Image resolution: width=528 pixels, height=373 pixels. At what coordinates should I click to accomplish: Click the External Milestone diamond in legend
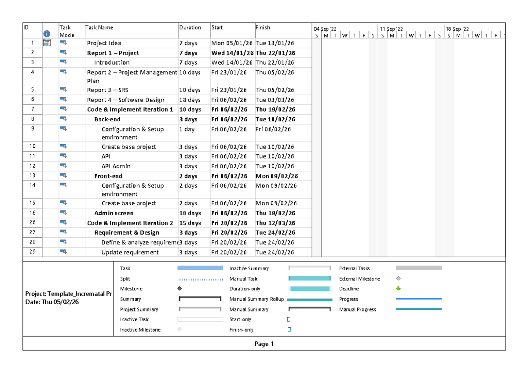tap(399, 279)
